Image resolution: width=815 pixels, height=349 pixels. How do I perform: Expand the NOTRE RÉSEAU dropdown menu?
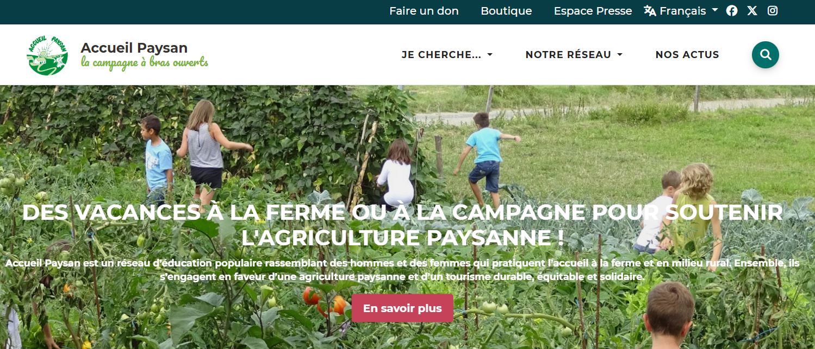[574, 55]
